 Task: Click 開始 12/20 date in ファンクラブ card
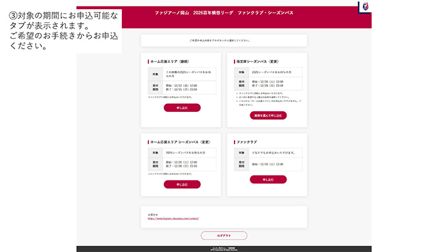point(267,164)
